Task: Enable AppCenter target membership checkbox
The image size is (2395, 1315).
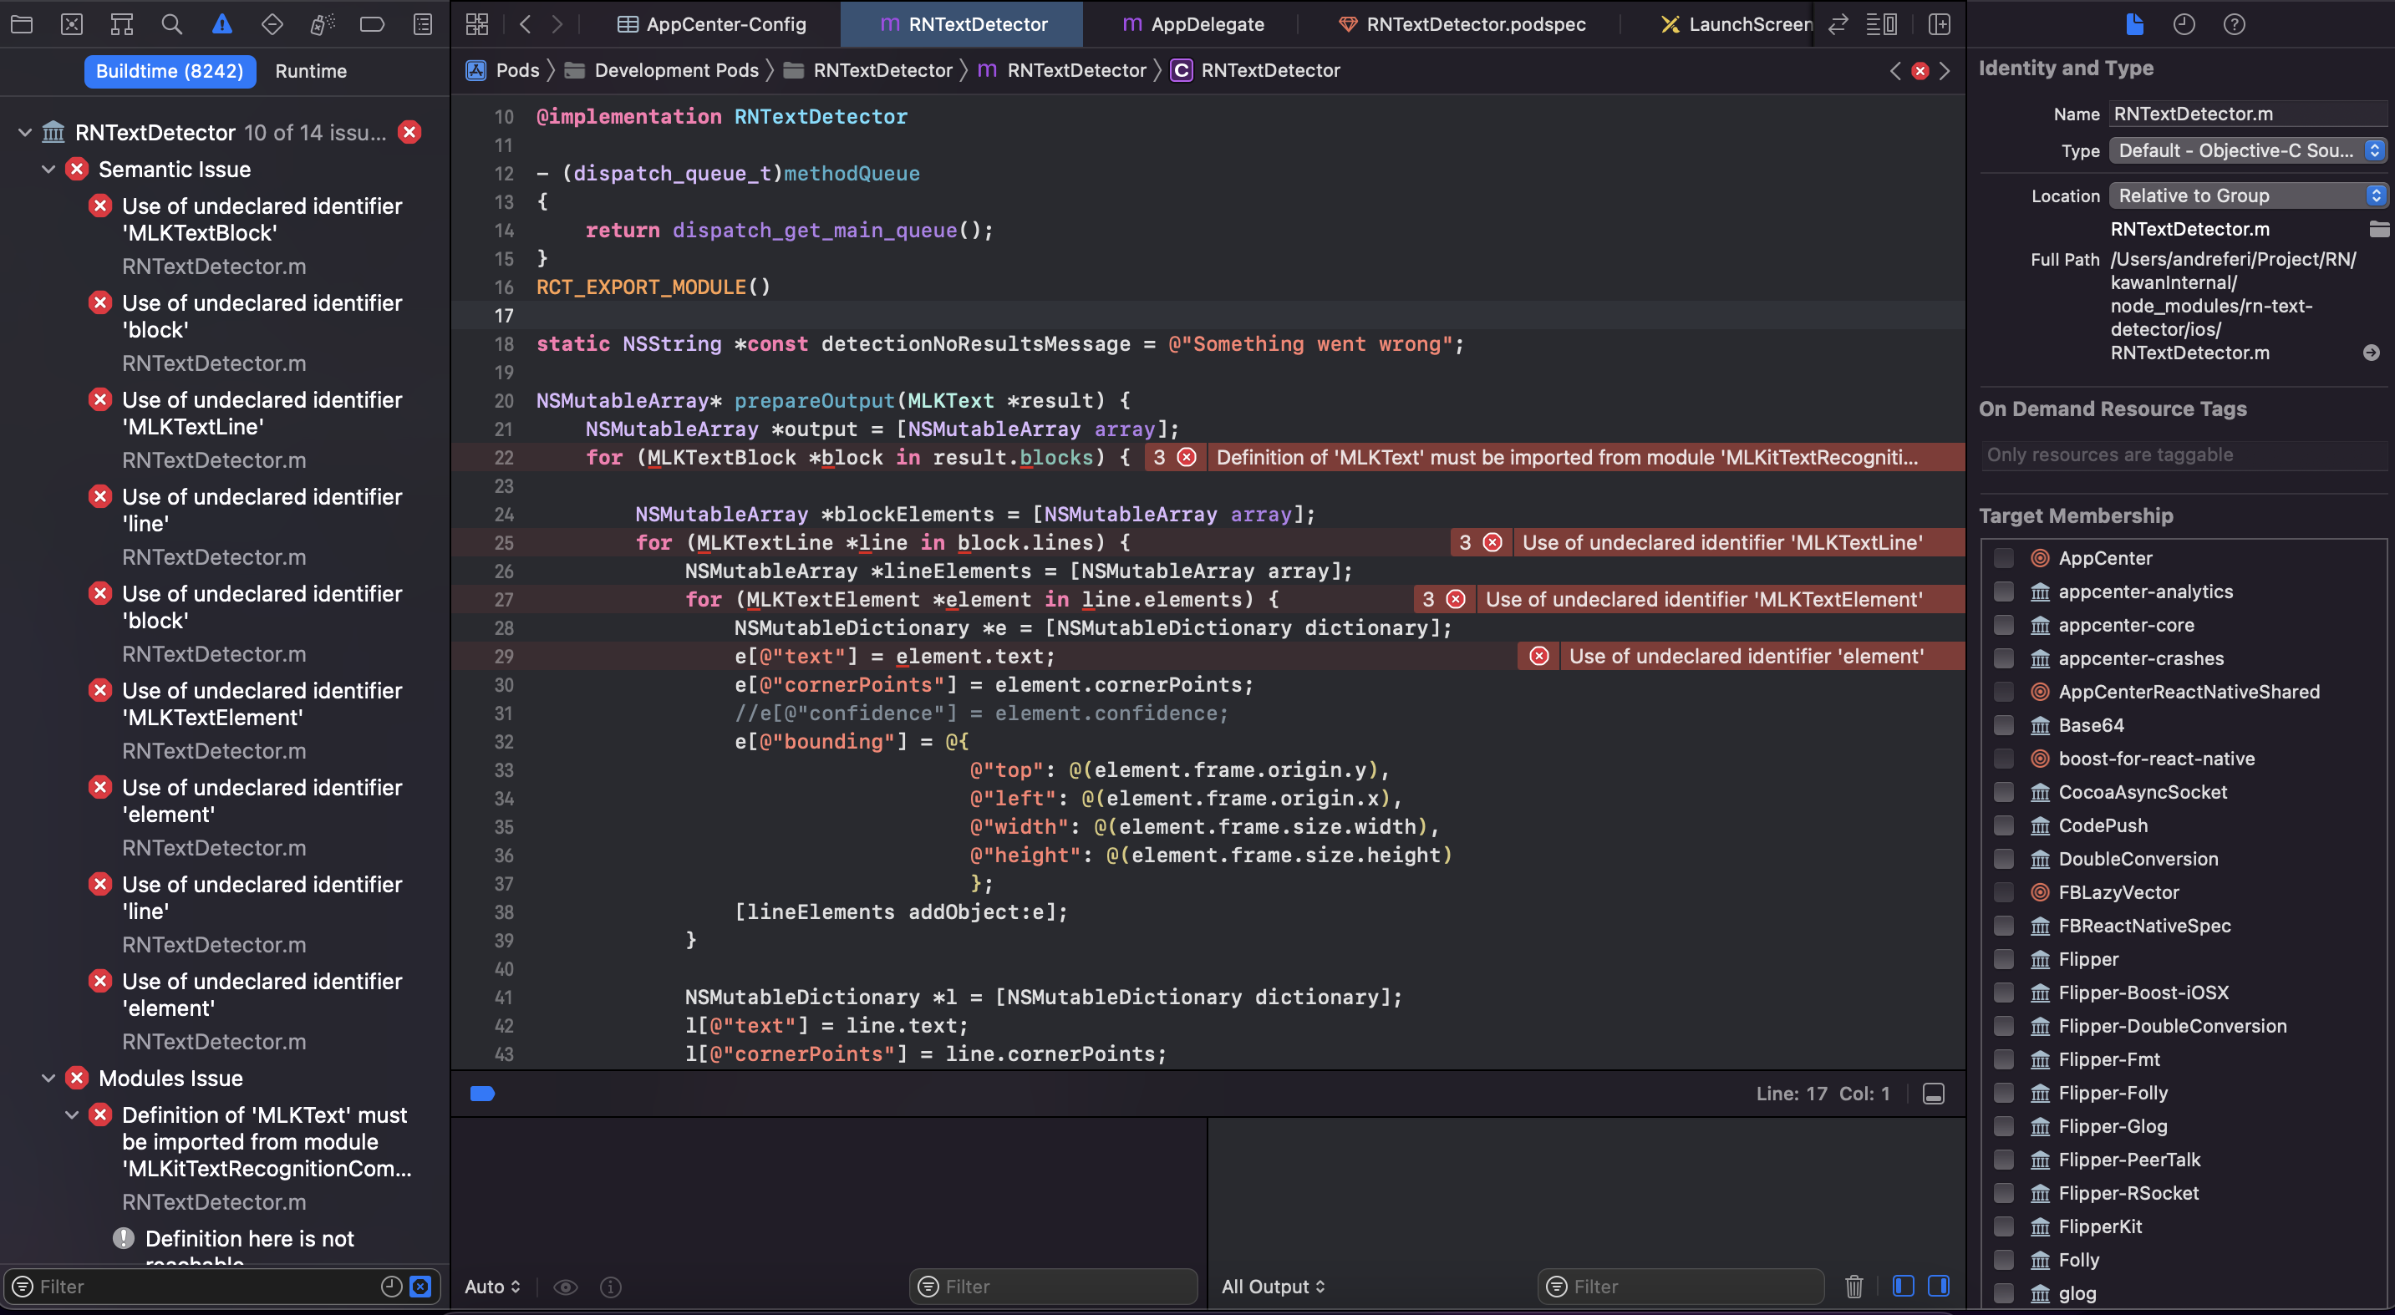Action: 2004,557
